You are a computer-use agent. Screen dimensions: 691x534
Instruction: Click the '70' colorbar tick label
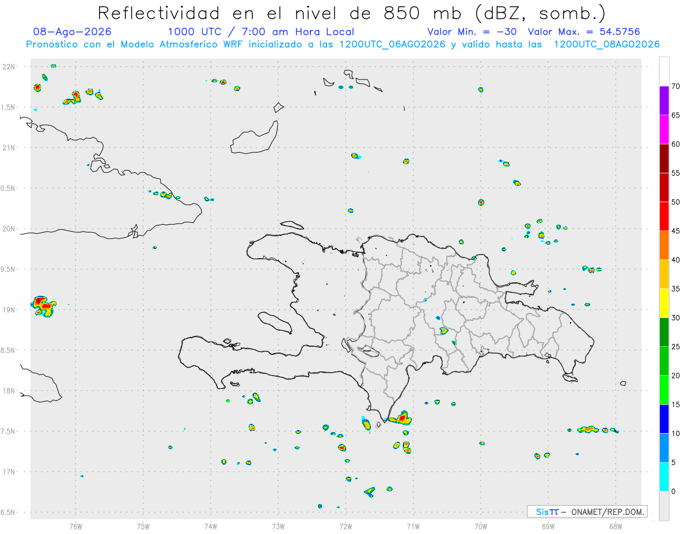point(675,86)
